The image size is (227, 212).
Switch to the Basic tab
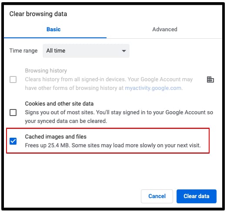coord(53,30)
